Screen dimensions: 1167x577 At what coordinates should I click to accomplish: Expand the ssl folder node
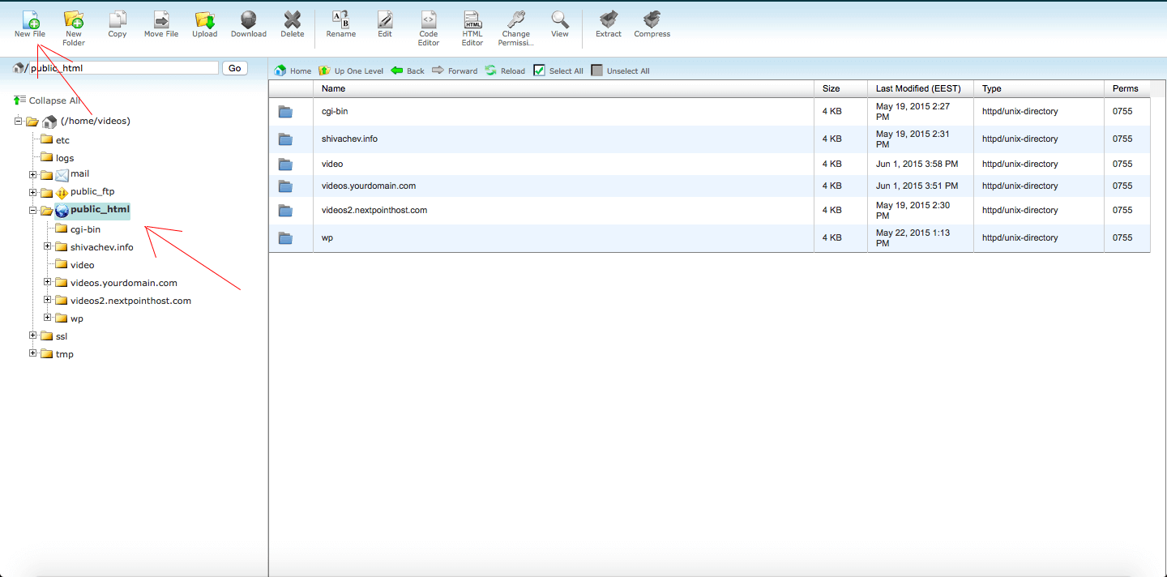pyautogui.click(x=33, y=336)
